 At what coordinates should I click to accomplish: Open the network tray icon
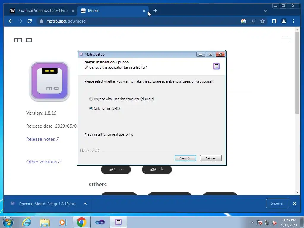pyautogui.click(x=267, y=222)
